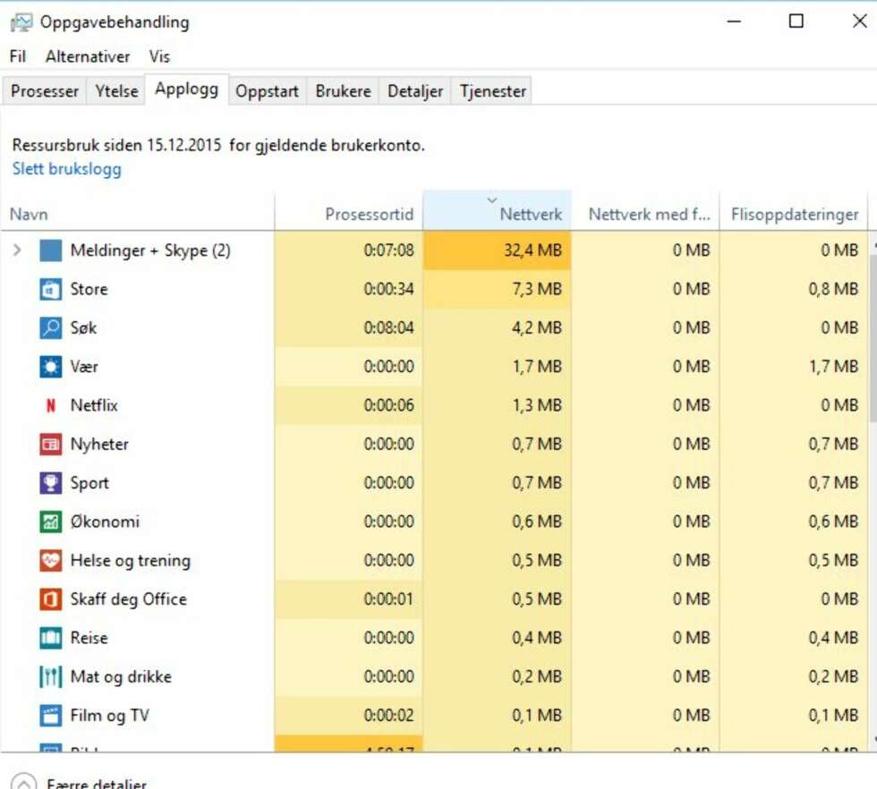
Task: Click the 0,8 MB tile updates for Store
Action: pos(833,289)
